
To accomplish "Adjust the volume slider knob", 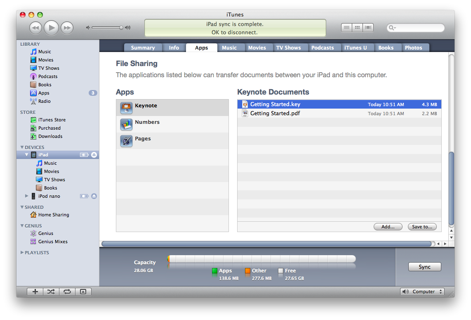I will [x=121, y=28].
